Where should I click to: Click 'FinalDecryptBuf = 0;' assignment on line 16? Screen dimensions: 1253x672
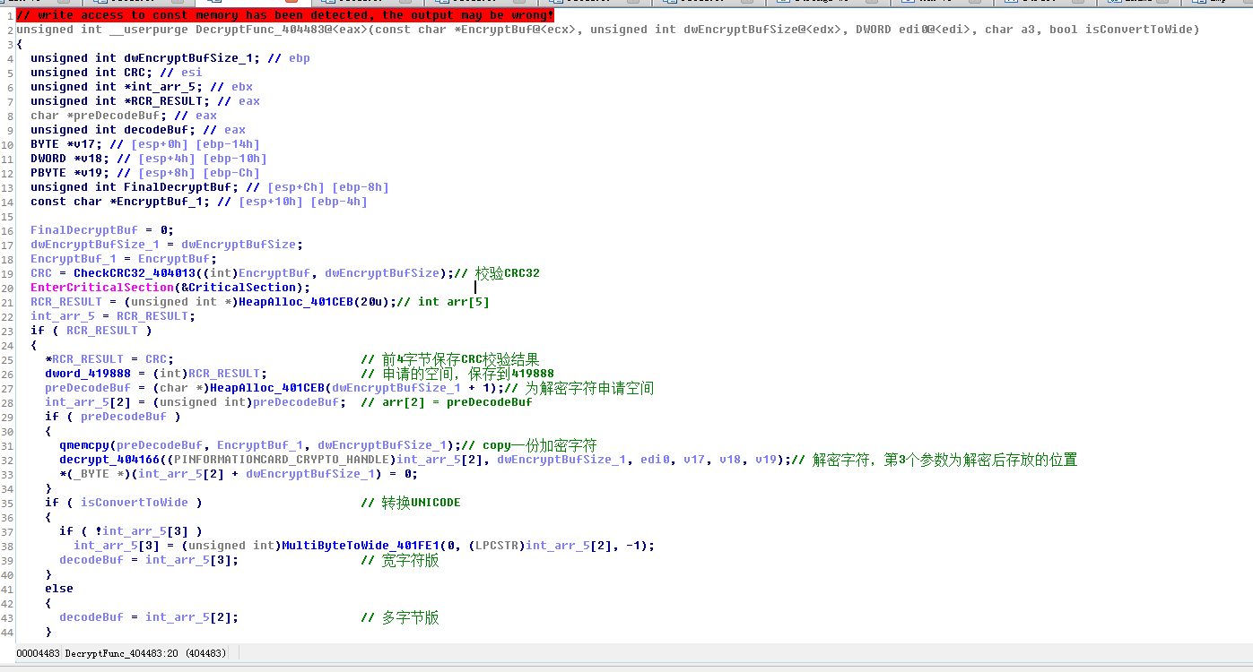(x=102, y=230)
